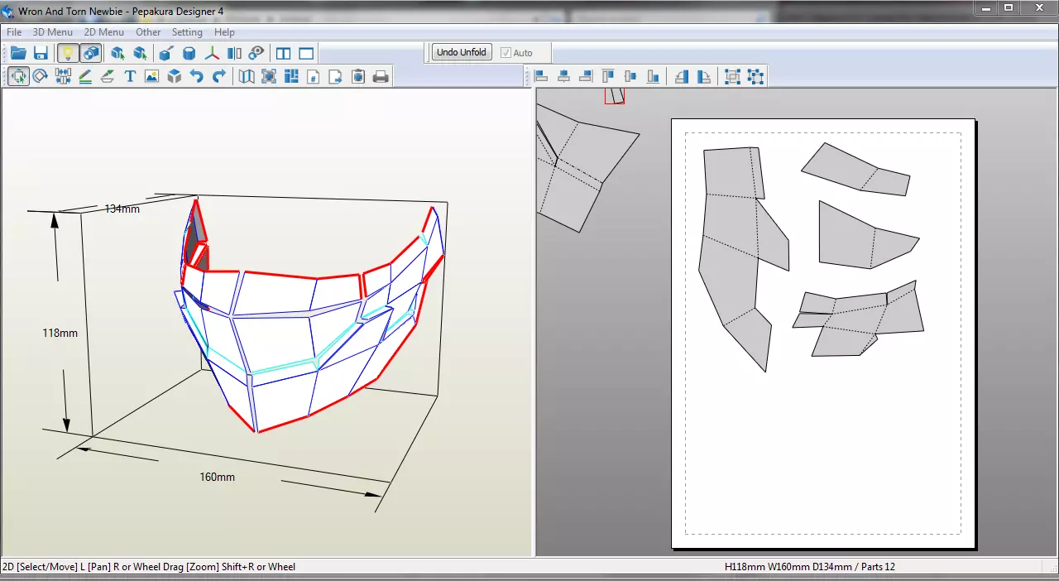Select the Select/Move 2D tool
The width and height of the screenshot is (1059, 581).
pyautogui.click(x=18, y=77)
